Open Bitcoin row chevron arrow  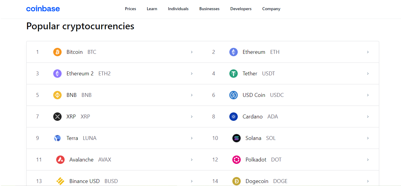[x=192, y=52]
